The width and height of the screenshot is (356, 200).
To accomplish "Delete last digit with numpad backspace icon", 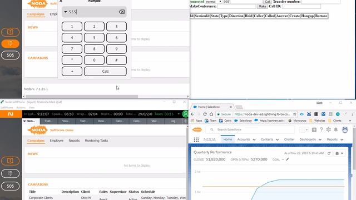I will 122,12.
